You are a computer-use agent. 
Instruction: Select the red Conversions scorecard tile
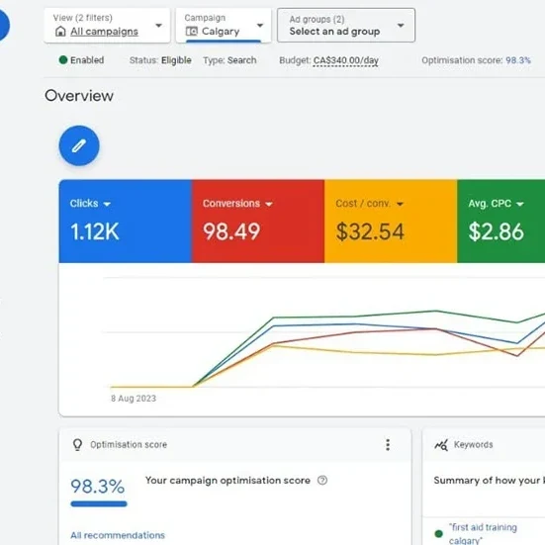pos(258,221)
